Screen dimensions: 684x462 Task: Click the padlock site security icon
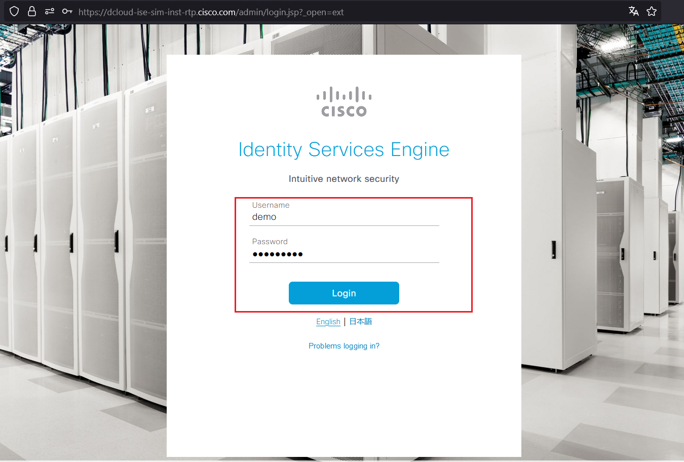click(31, 11)
